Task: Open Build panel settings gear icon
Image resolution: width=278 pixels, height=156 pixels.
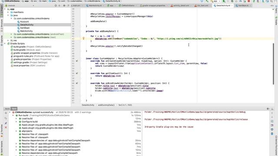Action: [x=268, y=109]
